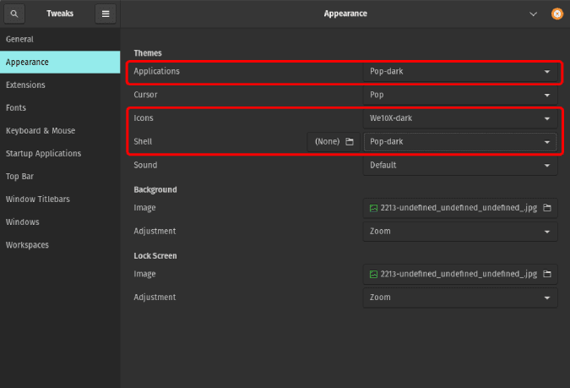Click the search magnifier icon
The height and width of the screenshot is (388, 570).
click(16, 14)
